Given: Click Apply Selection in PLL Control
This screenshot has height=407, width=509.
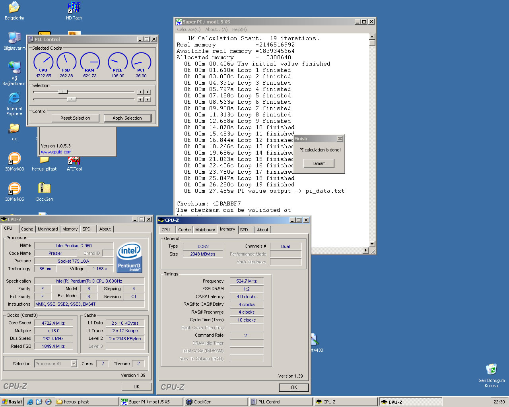Looking at the screenshot, I should (127, 118).
